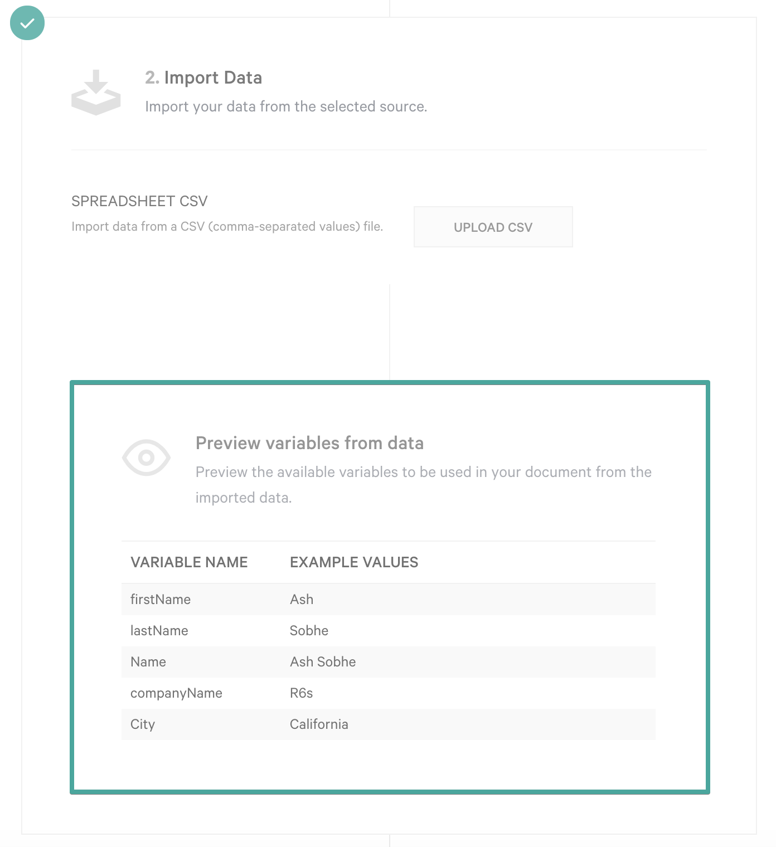Image resolution: width=776 pixels, height=847 pixels.
Task: Select the Import Data step header
Action: [203, 78]
